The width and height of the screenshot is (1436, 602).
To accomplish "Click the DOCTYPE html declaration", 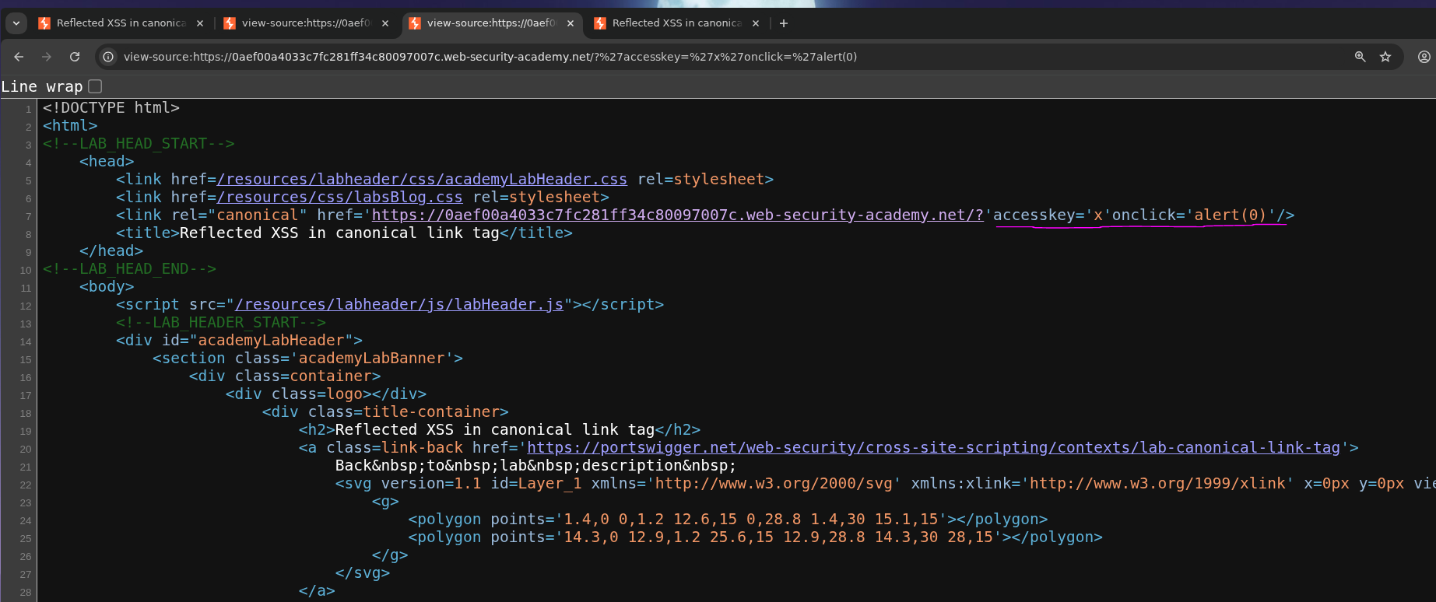I will tap(111, 108).
